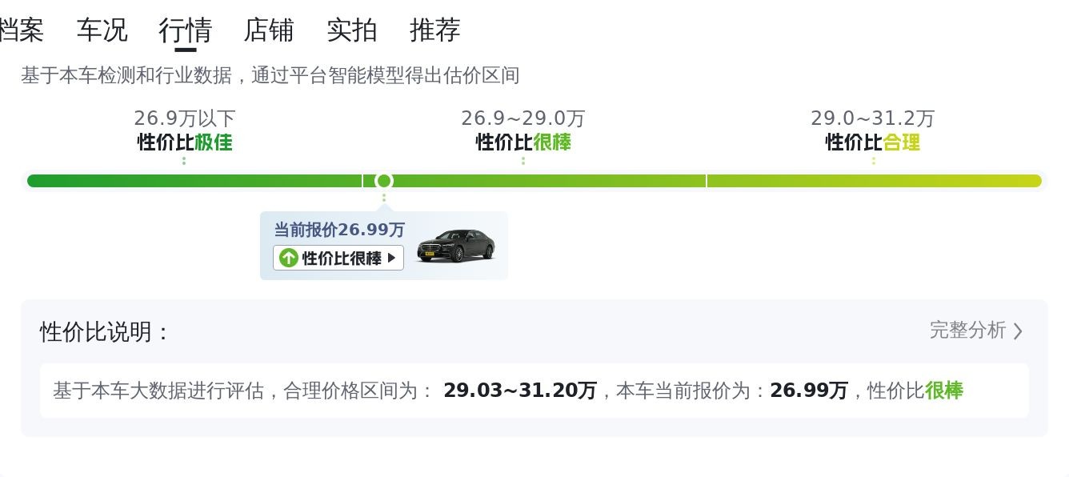
Task: Click the 当前报价26.99万 text
Action: [339, 230]
